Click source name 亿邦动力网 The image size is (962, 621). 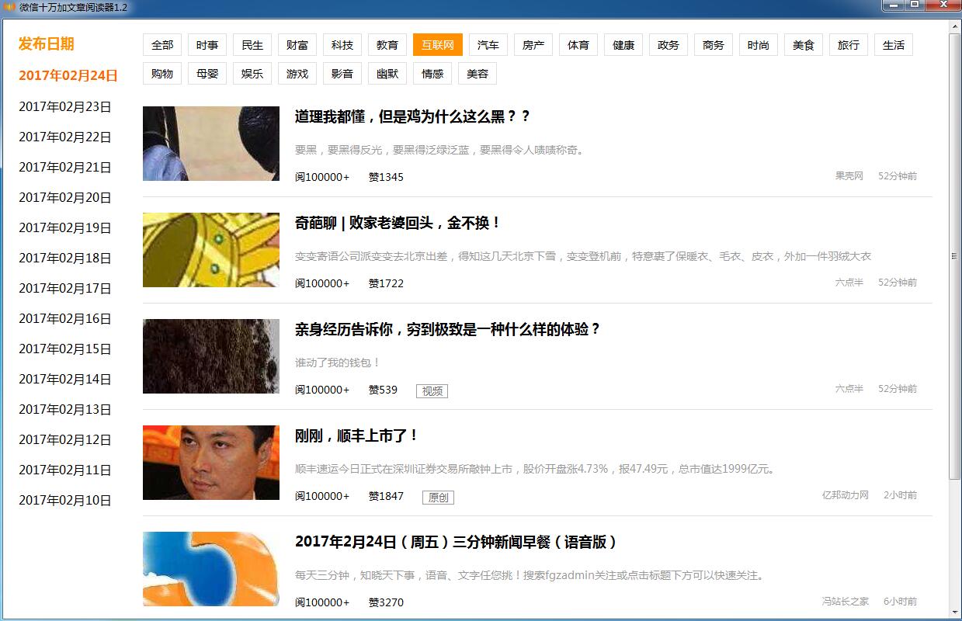[846, 494]
